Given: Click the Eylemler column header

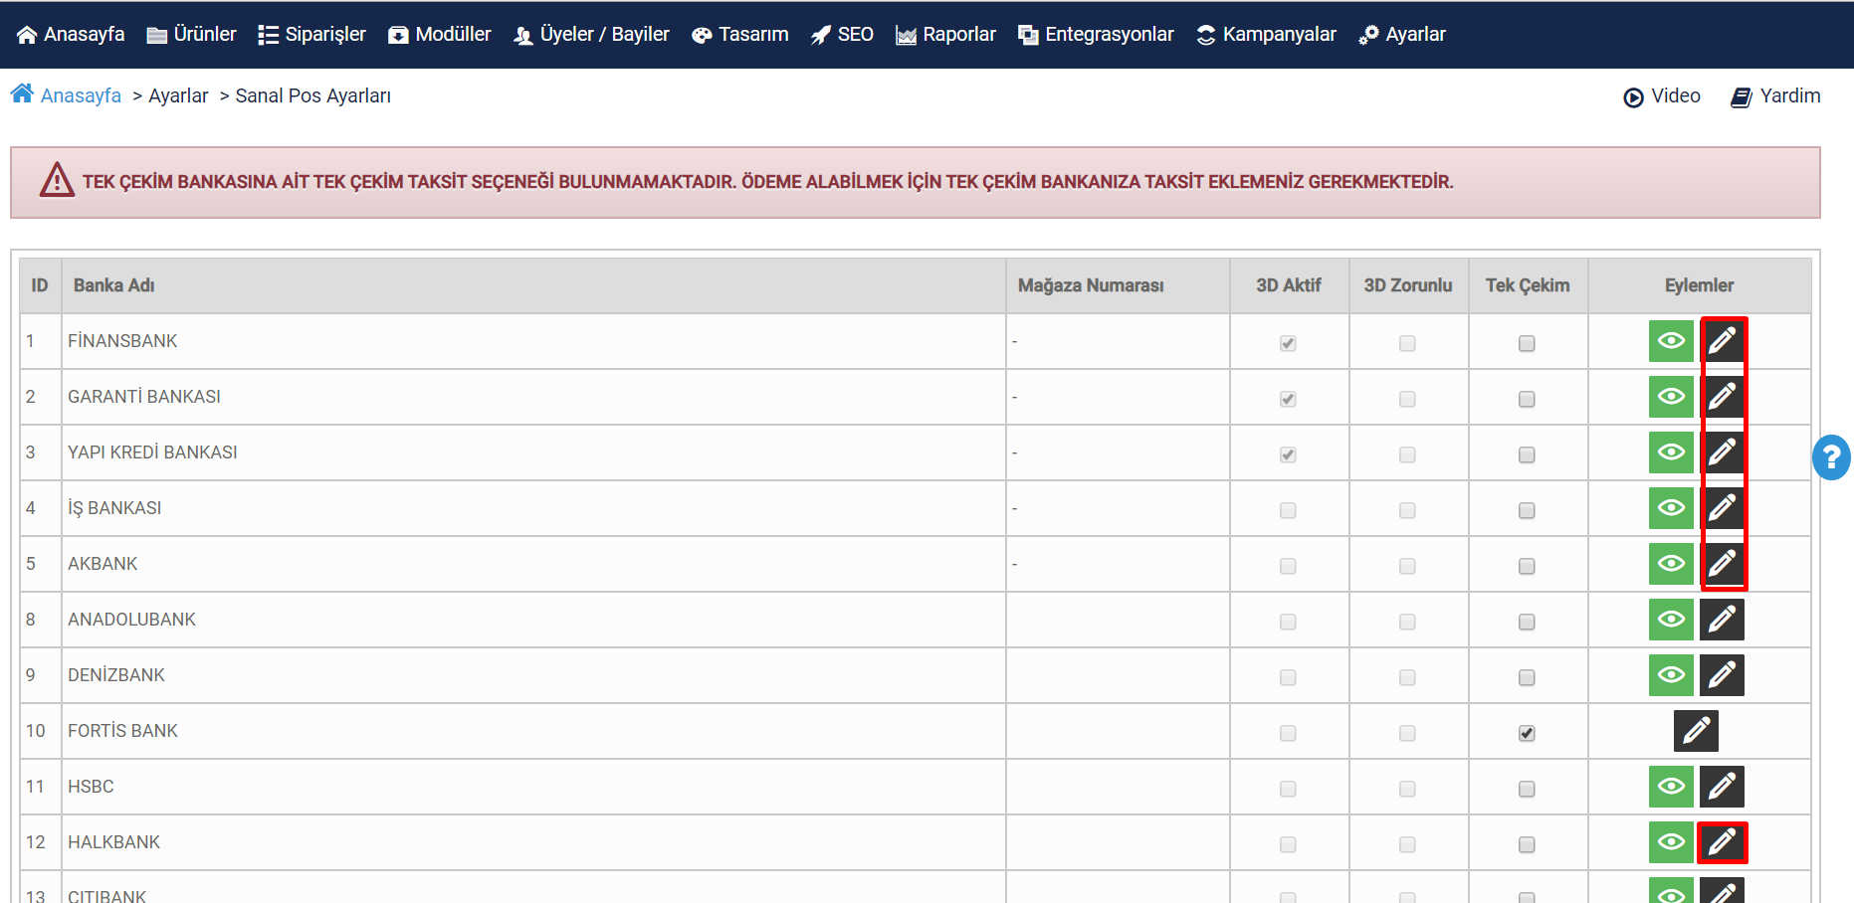Looking at the screenshot, I should [x=1699, y=285].
